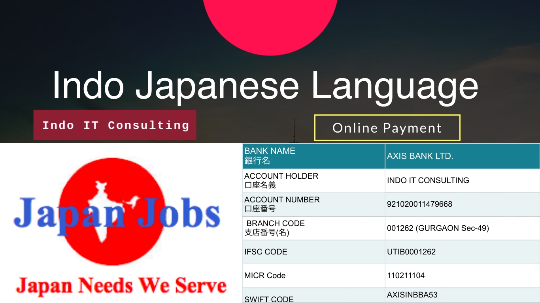The width and height of the screenshot is (540, 303).
Task: Select the AXIS BANK LTD. cell
Action: 463,156
